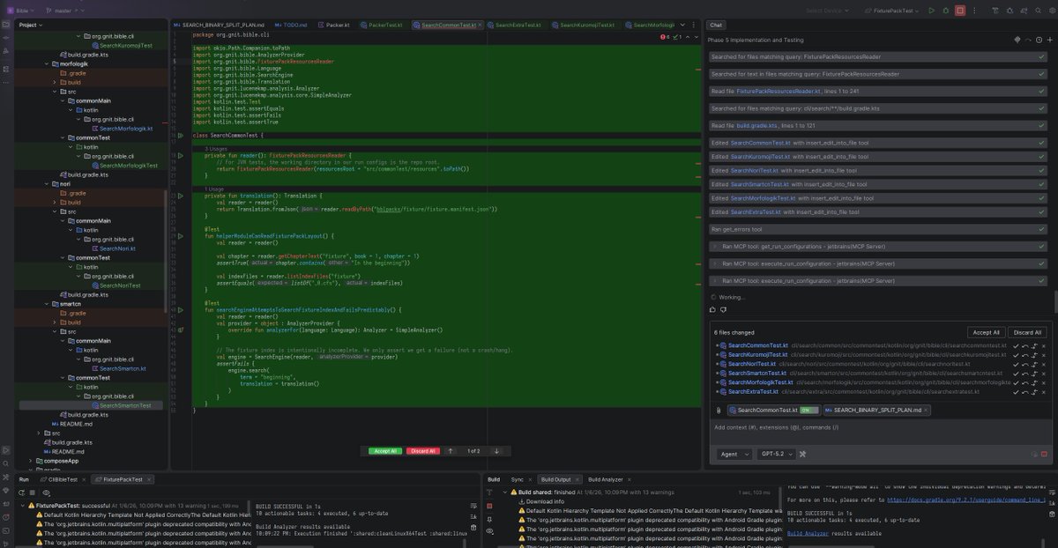This screenshot has width=1058, height=548.
Task: Switch to the SearchExtraTest.kt editor tab
Action: pyautogui.click(x=513, y=25)
